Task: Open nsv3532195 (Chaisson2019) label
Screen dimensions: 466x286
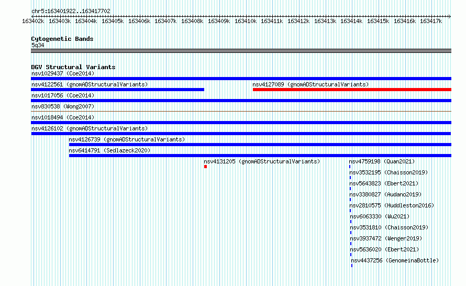Action: (389, 172)
